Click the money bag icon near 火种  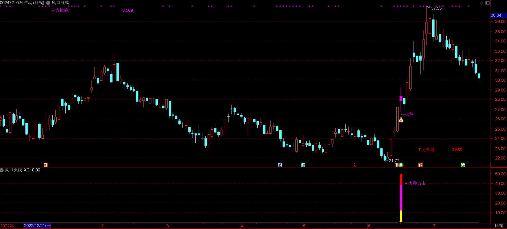coord(401,120)
